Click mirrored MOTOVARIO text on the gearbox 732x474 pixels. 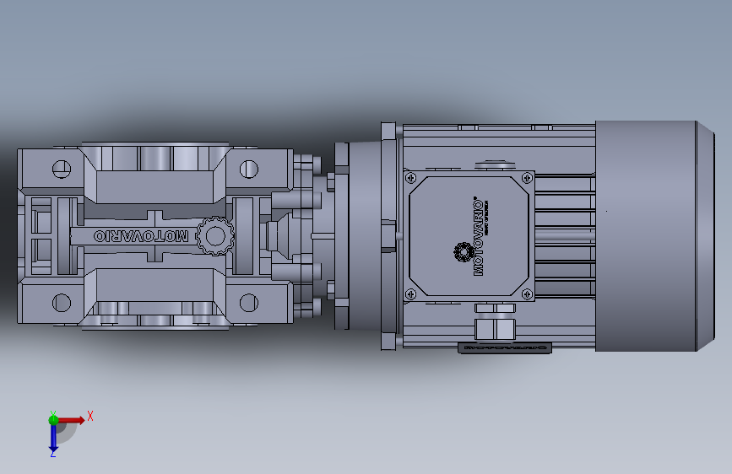(x=141, y=236)
